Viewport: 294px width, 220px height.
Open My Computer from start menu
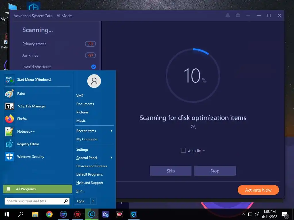click(x=87, y=139)
